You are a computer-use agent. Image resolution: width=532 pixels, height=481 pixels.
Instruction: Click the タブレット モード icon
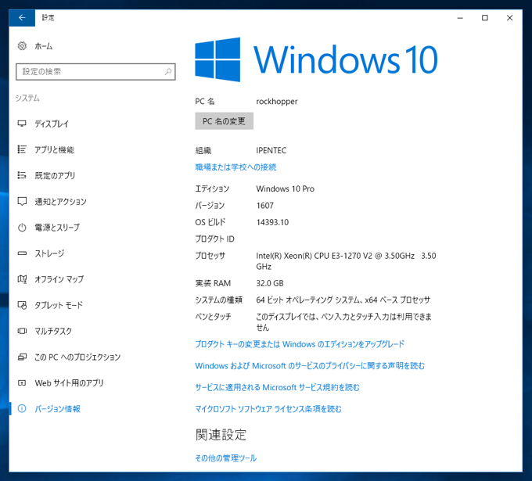(x=22, y=305)
